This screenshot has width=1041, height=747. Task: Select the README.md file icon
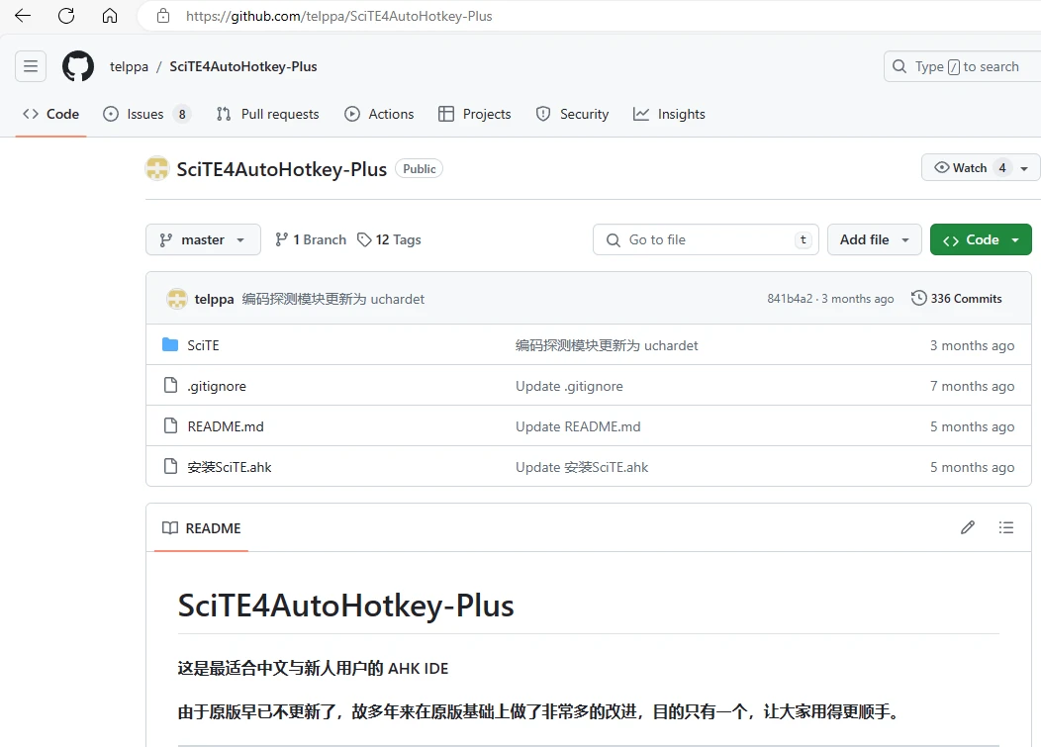point(170,425)
